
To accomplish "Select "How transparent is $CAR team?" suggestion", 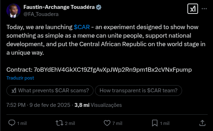I will point(138,91).
